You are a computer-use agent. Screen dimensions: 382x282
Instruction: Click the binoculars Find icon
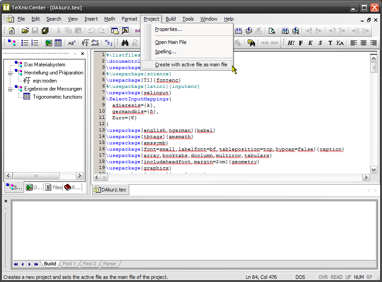pos(125,43)
